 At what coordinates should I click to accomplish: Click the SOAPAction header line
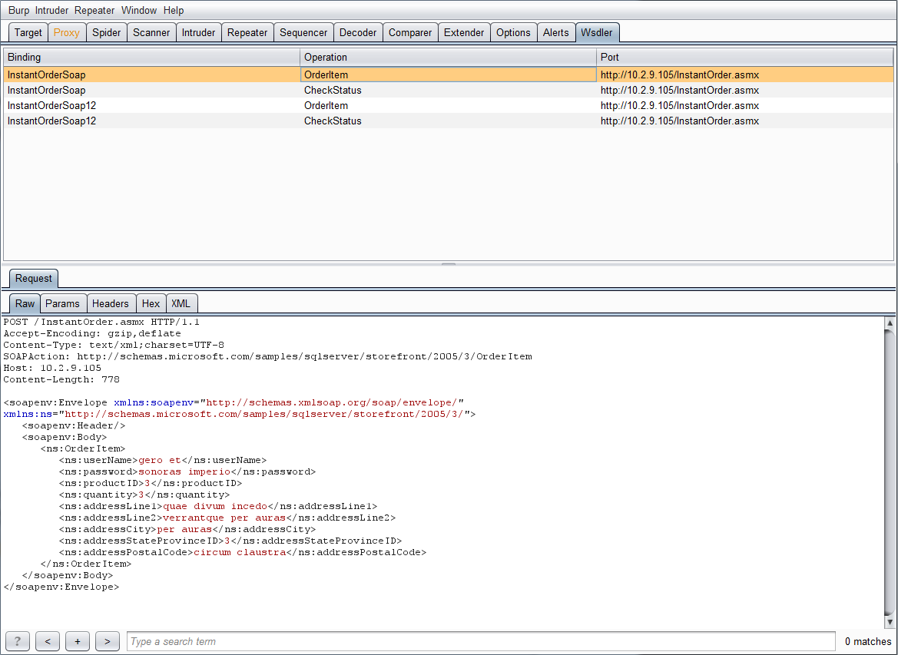(267, 357)
